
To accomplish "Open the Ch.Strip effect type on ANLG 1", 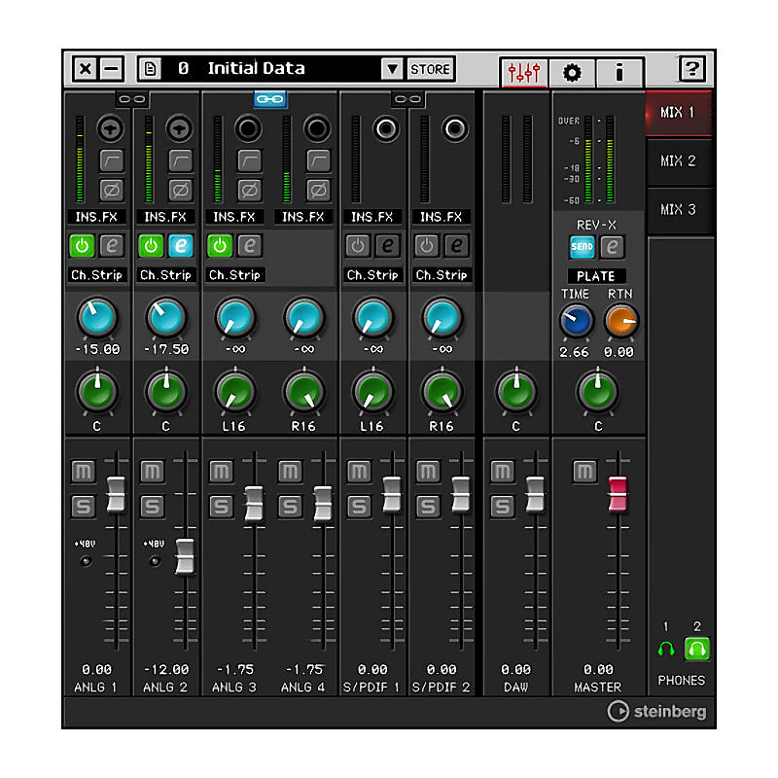I will (x=96, y=275).
